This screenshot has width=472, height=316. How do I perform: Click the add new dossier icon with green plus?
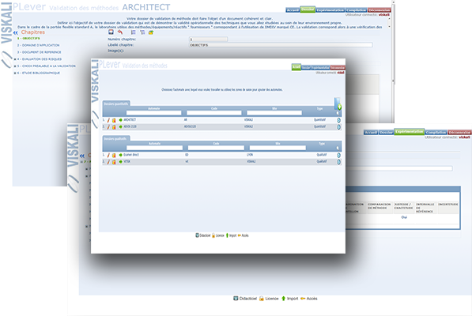(x=338, y=103)
